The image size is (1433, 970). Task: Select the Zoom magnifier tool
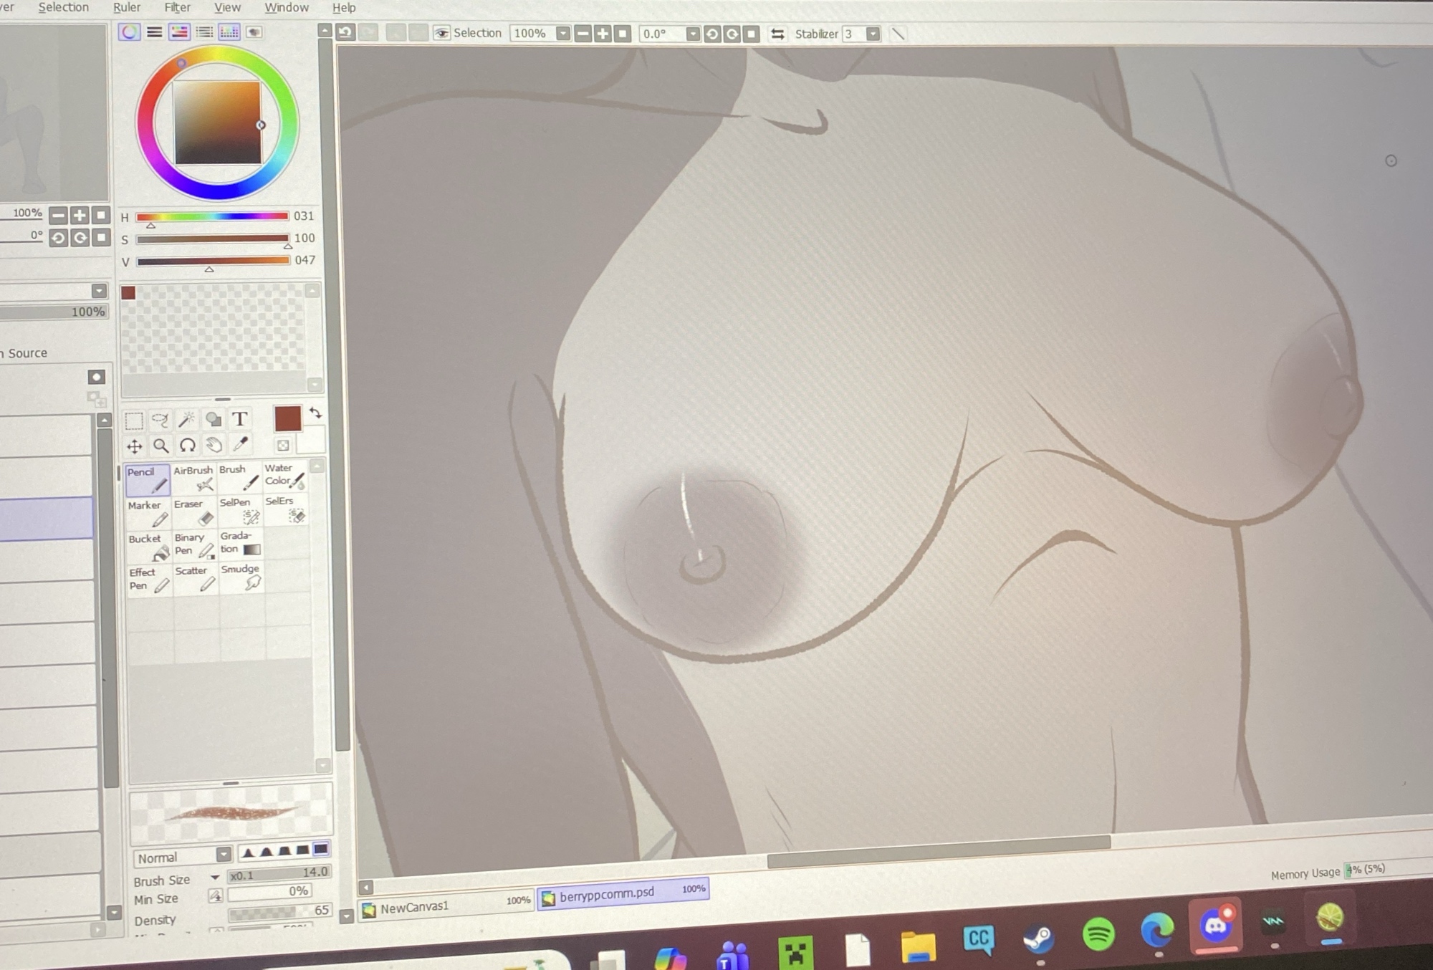tap(160, 446)
